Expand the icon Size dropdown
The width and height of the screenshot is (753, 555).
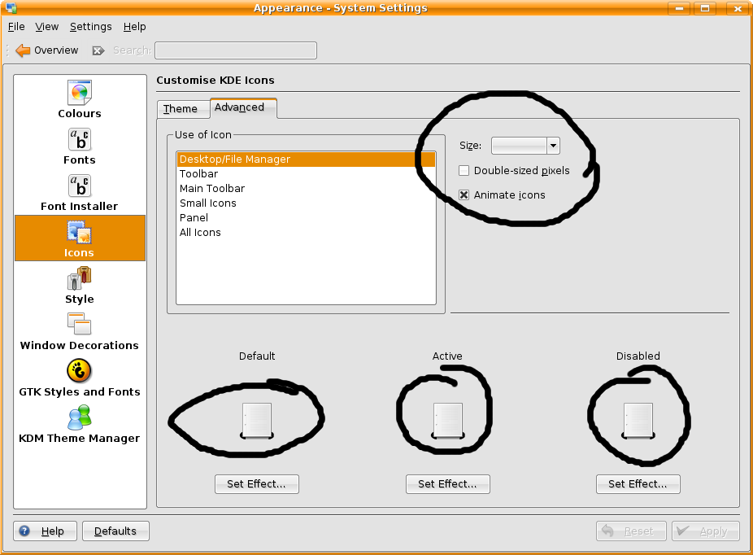click(x=553, y=146)
